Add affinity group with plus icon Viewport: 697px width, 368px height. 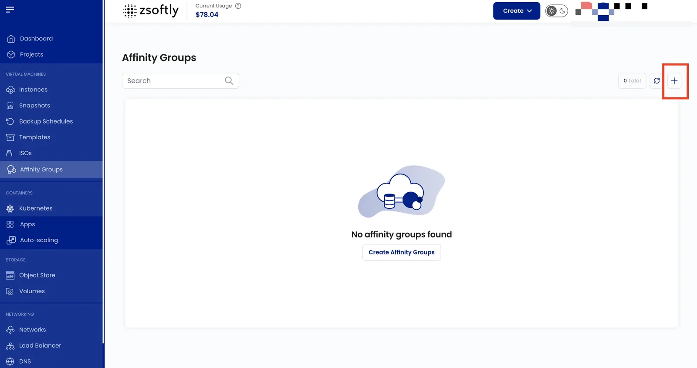tap(674, 80)
